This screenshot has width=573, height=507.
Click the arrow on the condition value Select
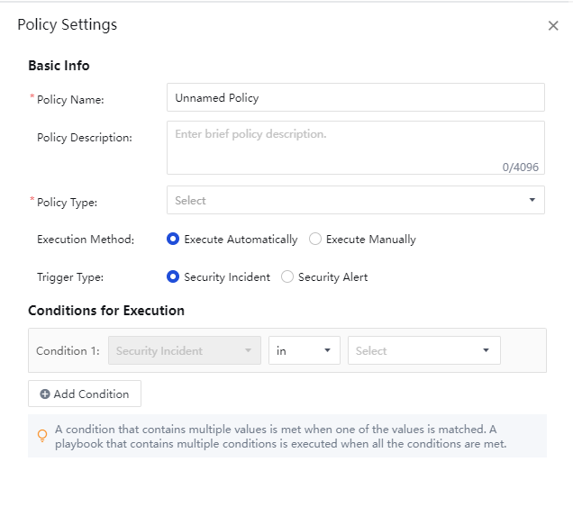point(487,351)
